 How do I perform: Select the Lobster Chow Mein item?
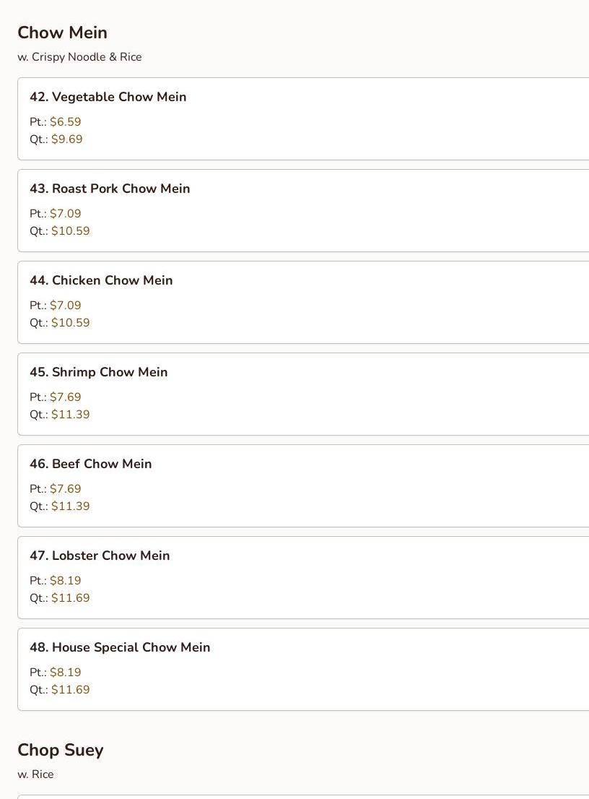tap(303, 577)
